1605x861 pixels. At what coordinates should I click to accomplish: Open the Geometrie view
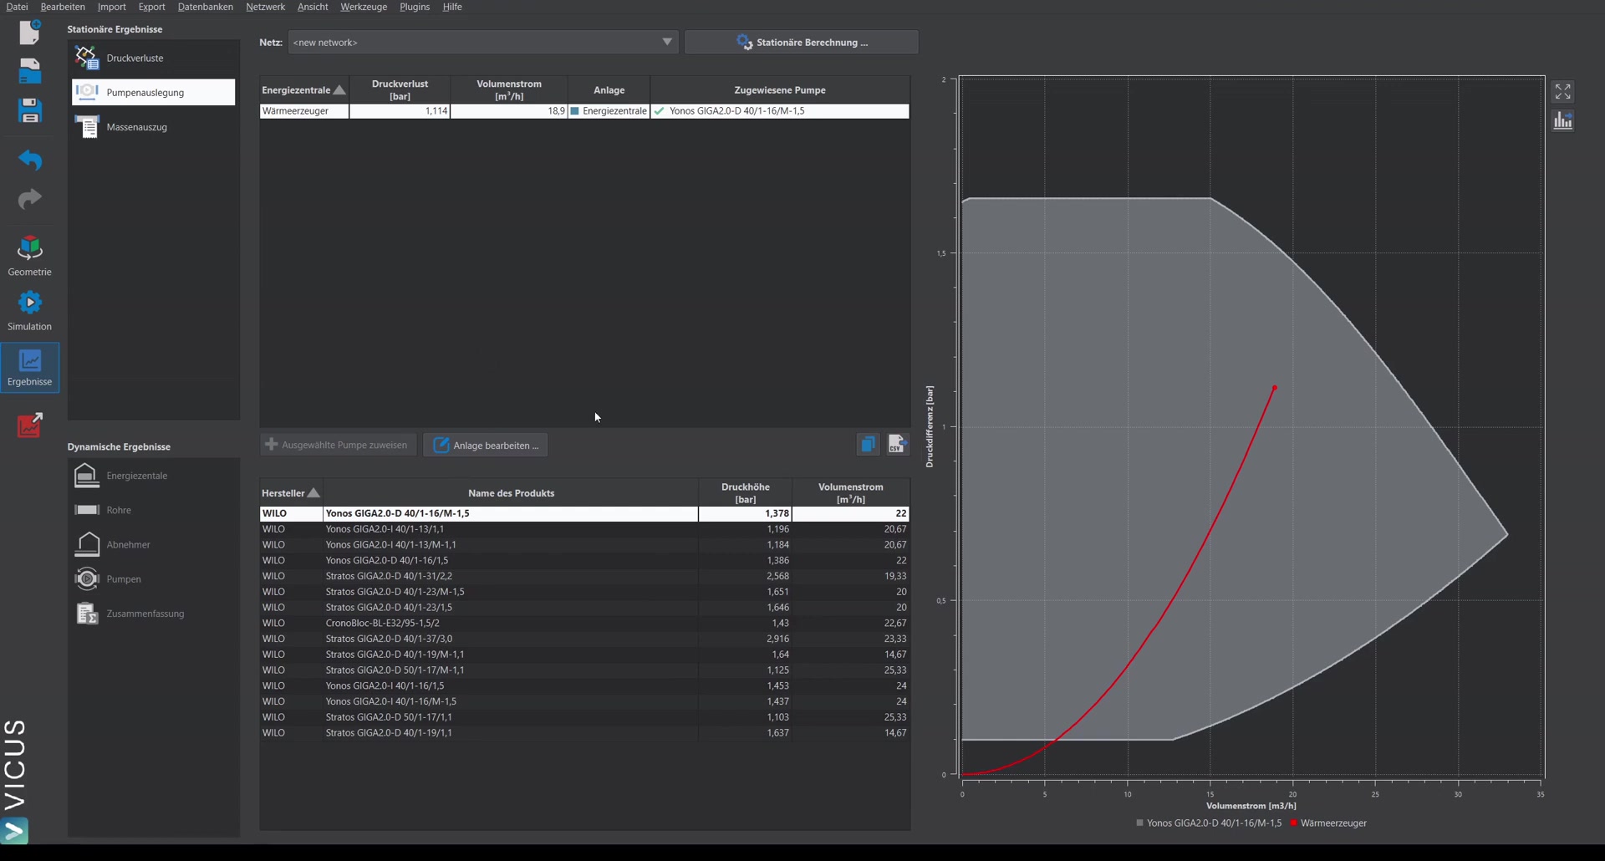pos(29,256)
